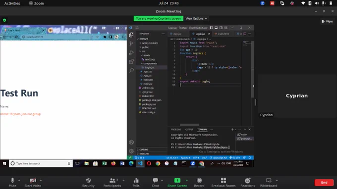Screen dimensions: 337x189
Task: Turn on camera with Start Video
Action: pyautogui.click(x=33, y=183)
